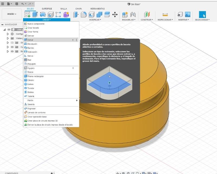Choose 'Agujero' in the Crear menu

(x=51, y=68)
